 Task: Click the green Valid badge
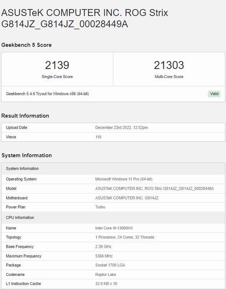click(x=214, y=94)
